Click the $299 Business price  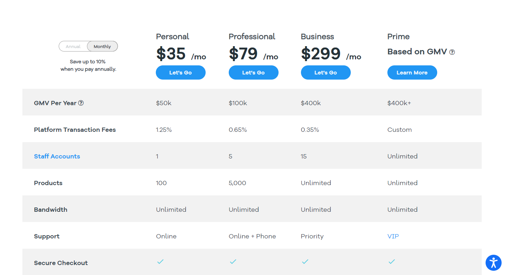coord(321,54)
